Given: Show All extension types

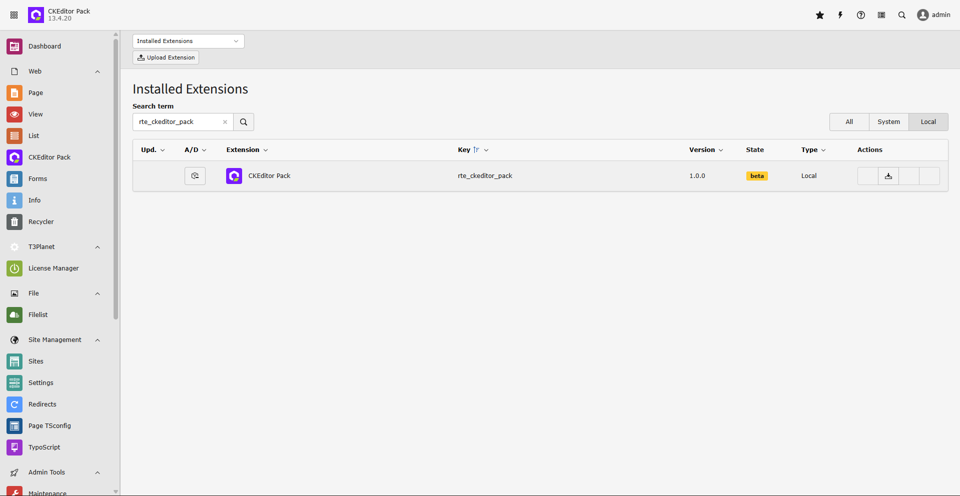Looking at the screenshot, I should 849,122.
